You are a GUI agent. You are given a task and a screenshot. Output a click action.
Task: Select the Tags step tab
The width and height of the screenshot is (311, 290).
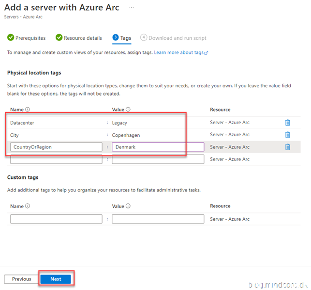click(x=121, y=38)
